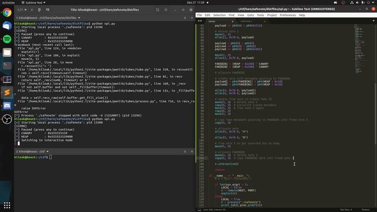This screenshot has height=212, width=377.
Task: Open the Preferences menu
Action: point(288,15)
